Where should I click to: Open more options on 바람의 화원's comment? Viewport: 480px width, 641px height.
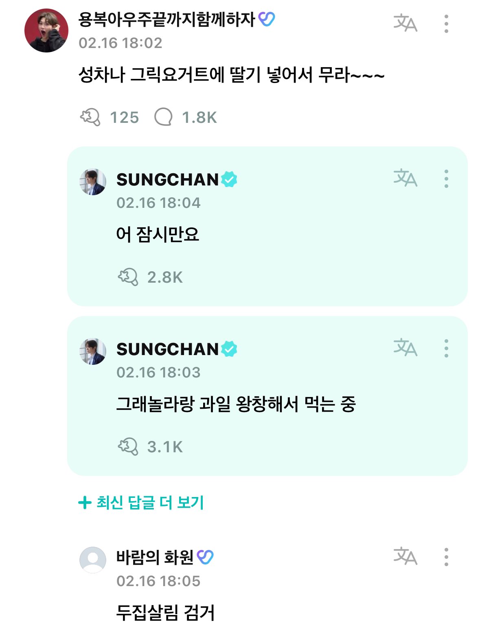coord(446,557)
